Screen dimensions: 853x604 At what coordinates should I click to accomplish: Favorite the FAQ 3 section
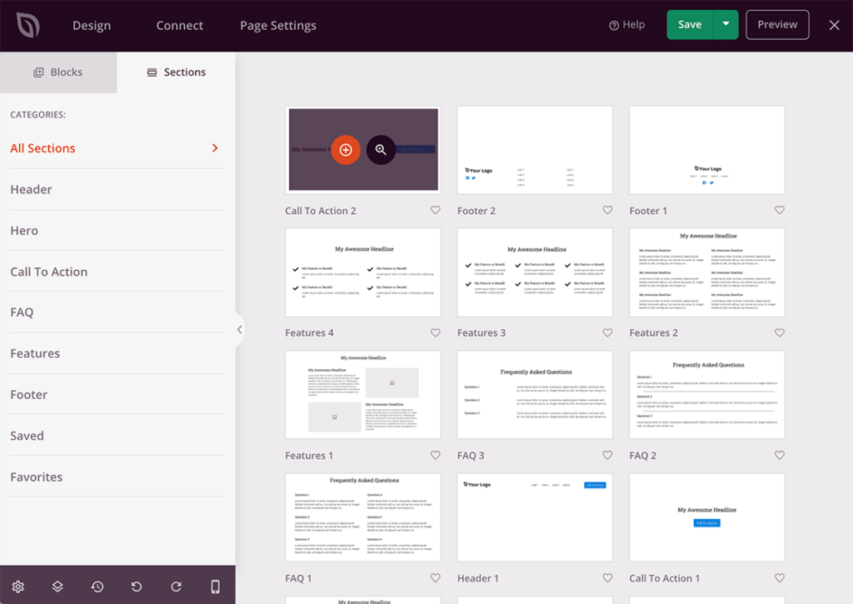pos(607,455)
